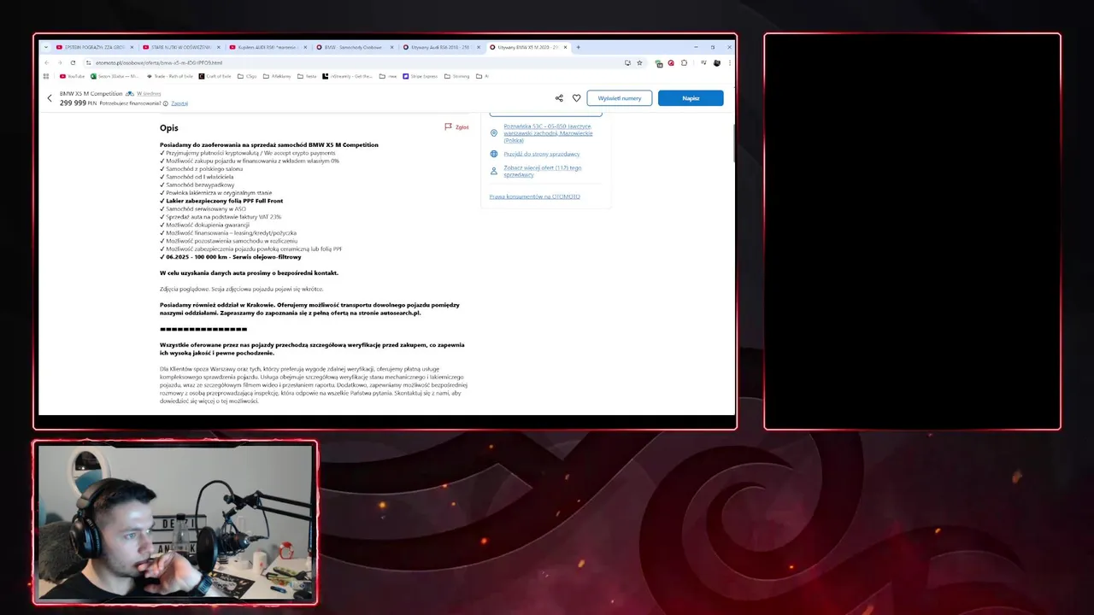Viewport: 1094px width, 615px height.
Task: Add listing to favorites with heart icon
Action: [576, 98]
